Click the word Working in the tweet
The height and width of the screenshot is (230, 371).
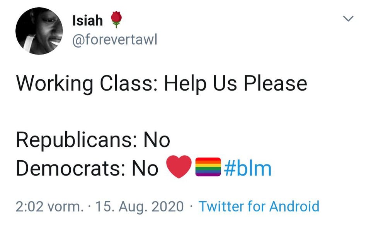click(54, 83)
